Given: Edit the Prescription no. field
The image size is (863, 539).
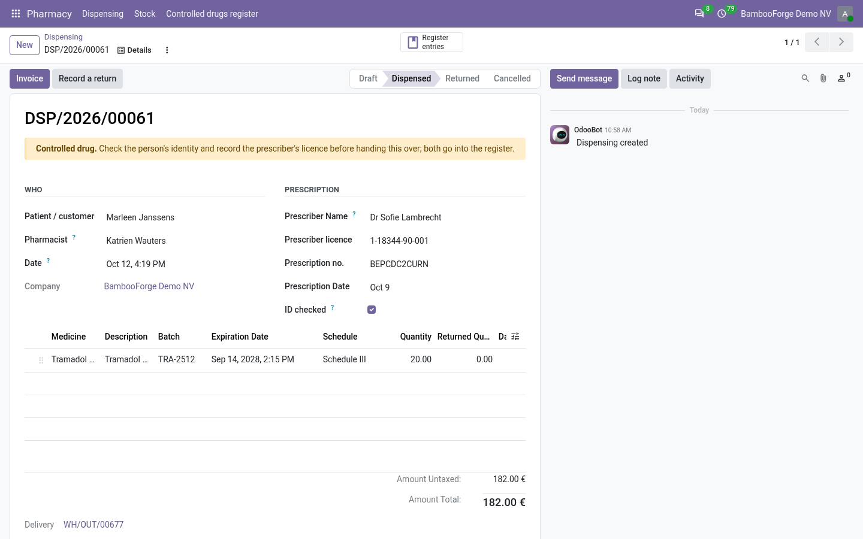Looking at the screenshot, I should click(446, 264).
